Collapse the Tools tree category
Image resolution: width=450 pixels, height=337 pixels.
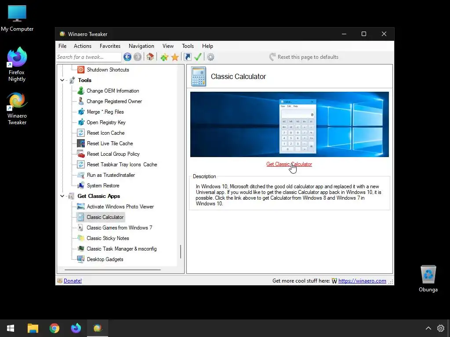coord(62,80)
